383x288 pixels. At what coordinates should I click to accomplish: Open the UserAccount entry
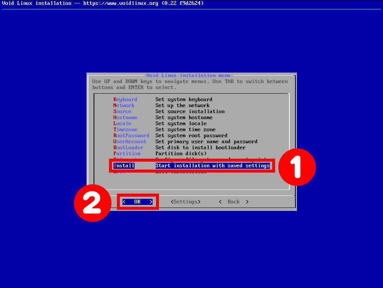[x=185, y=142]
